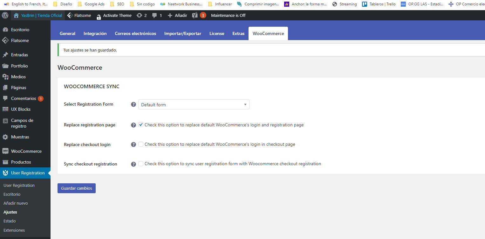This screenshot has height=239, width=485.
Task: Click the WooCommerce icon in sidebar
Action: tap(5, 151)
